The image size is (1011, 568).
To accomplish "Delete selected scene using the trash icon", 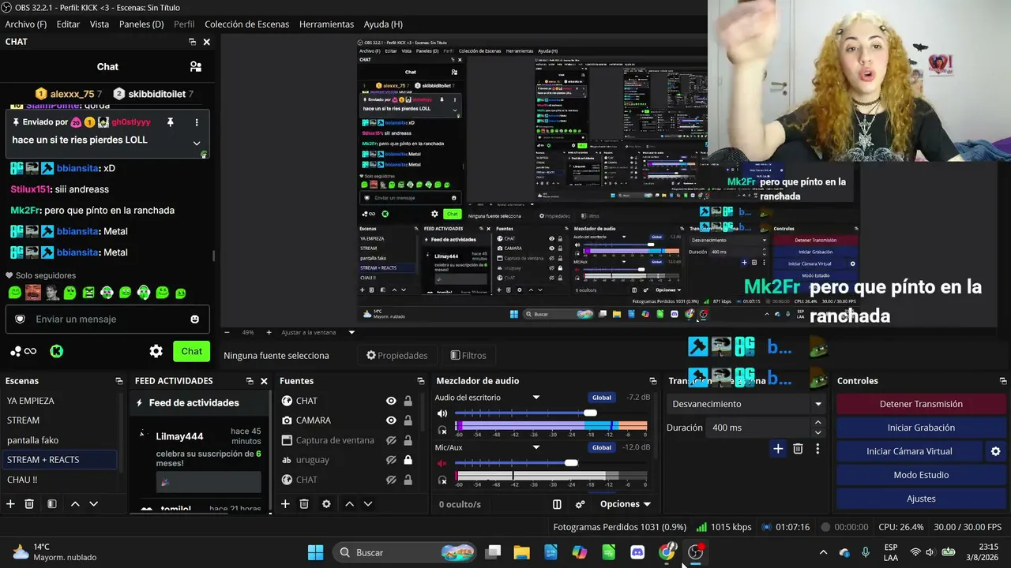I will point(29,504).
